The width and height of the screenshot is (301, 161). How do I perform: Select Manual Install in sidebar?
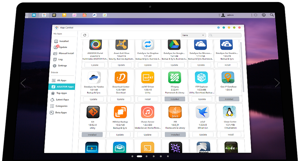pos(64,53)
